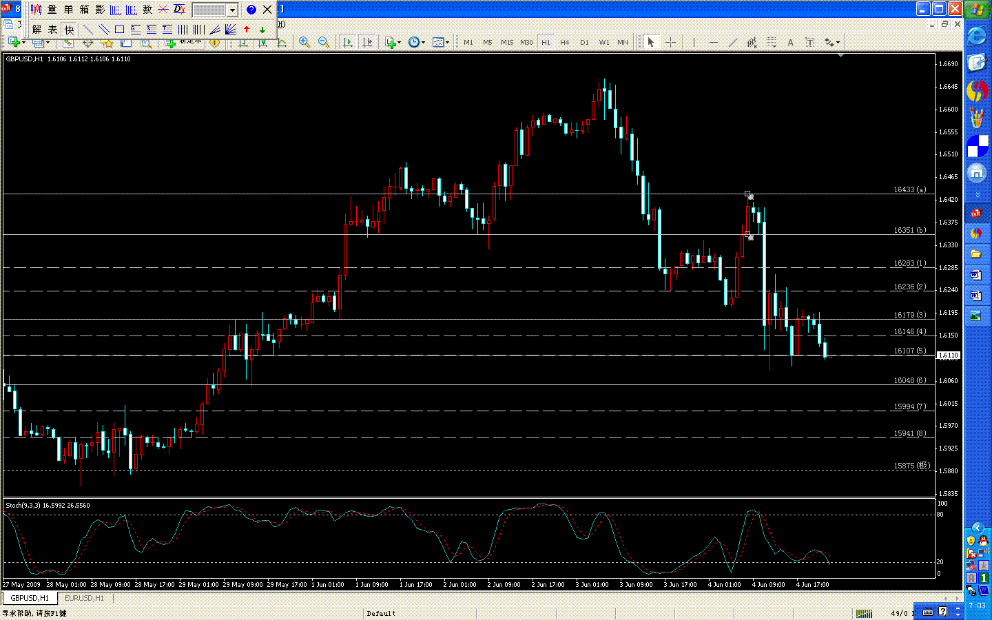This screenshot has height=620, width=992.
Task: Select the text label T tool
Action: [809, 42]
